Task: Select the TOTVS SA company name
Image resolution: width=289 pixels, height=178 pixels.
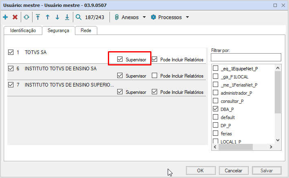Action: click(36, 52)
